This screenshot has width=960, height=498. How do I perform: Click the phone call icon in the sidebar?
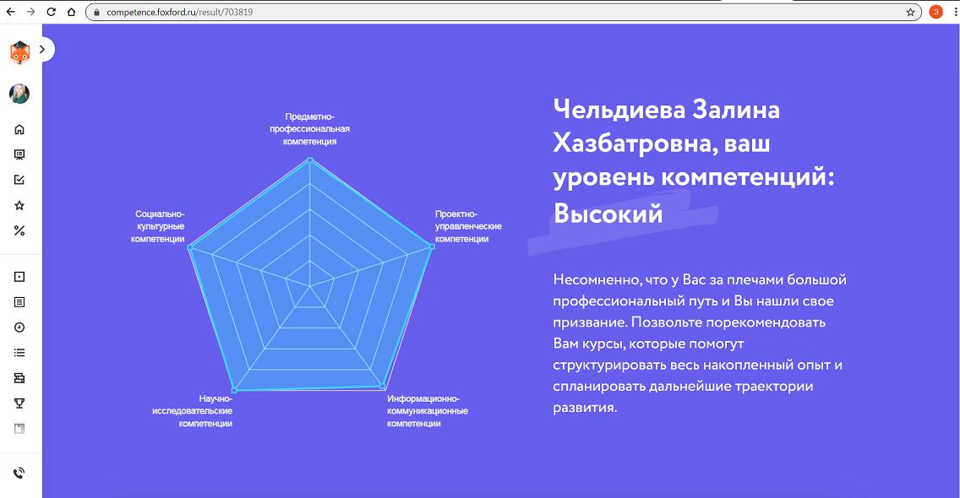click(x=19, y=473)
